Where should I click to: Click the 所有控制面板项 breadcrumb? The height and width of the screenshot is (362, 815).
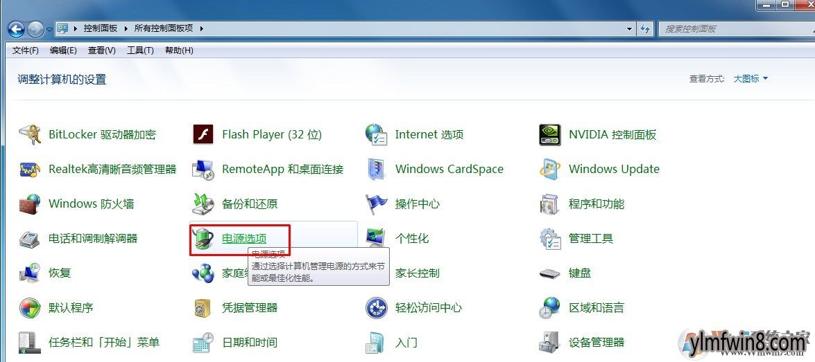[164, 28]
